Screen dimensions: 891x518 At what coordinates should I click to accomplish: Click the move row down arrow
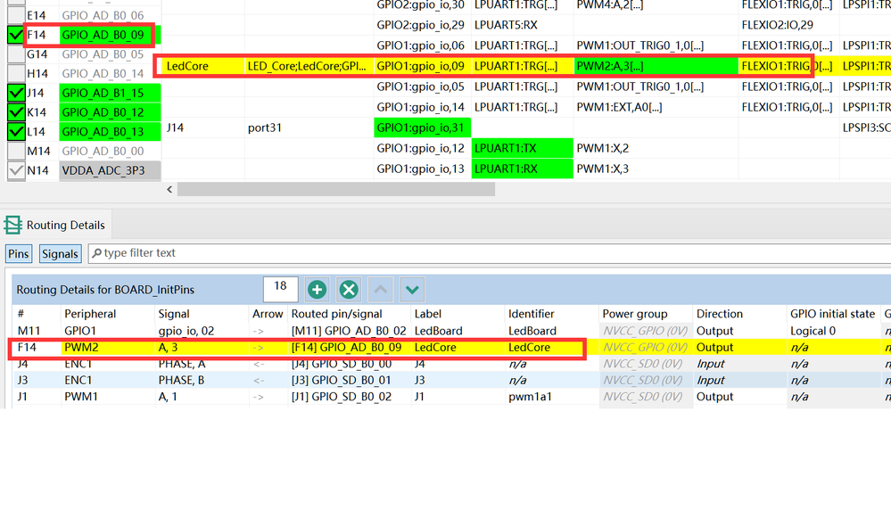[x=413, y=290]
